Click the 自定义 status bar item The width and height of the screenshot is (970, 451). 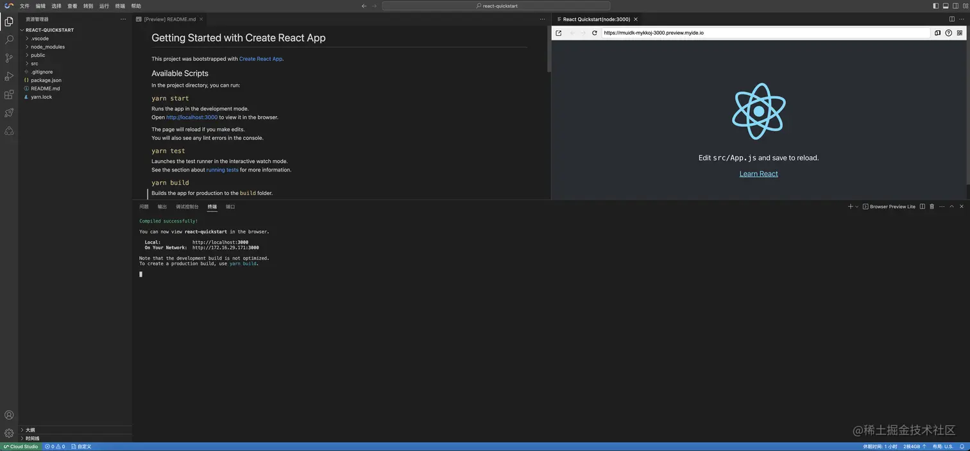pyautogui.click(x=81, y=447)
